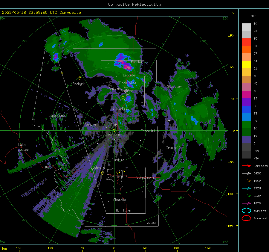Click the storm cell beside RedDeer marker

coord(128,99)
